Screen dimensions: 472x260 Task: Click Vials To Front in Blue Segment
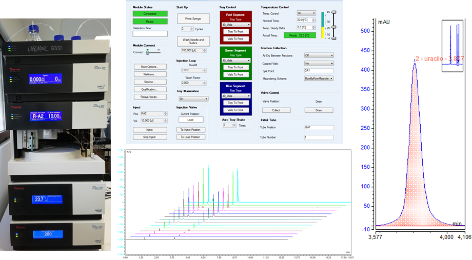235,110
